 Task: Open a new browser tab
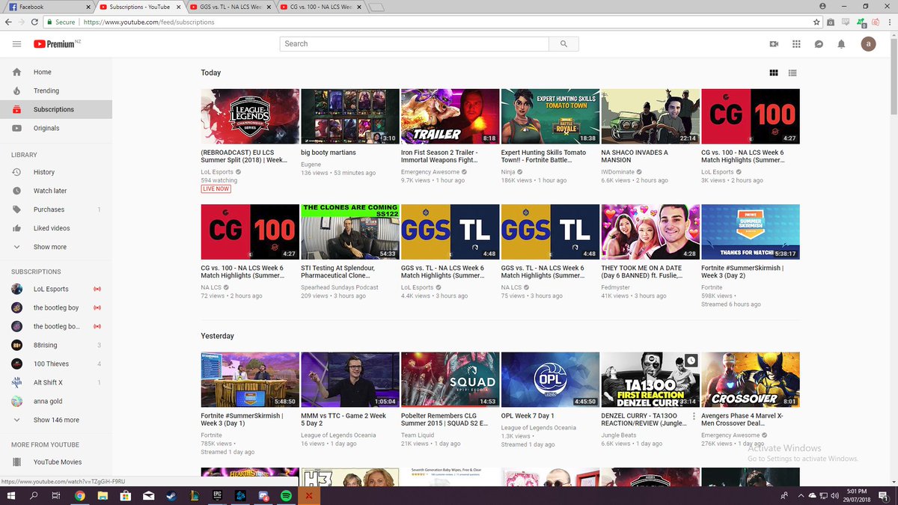(x=376, y=7)
